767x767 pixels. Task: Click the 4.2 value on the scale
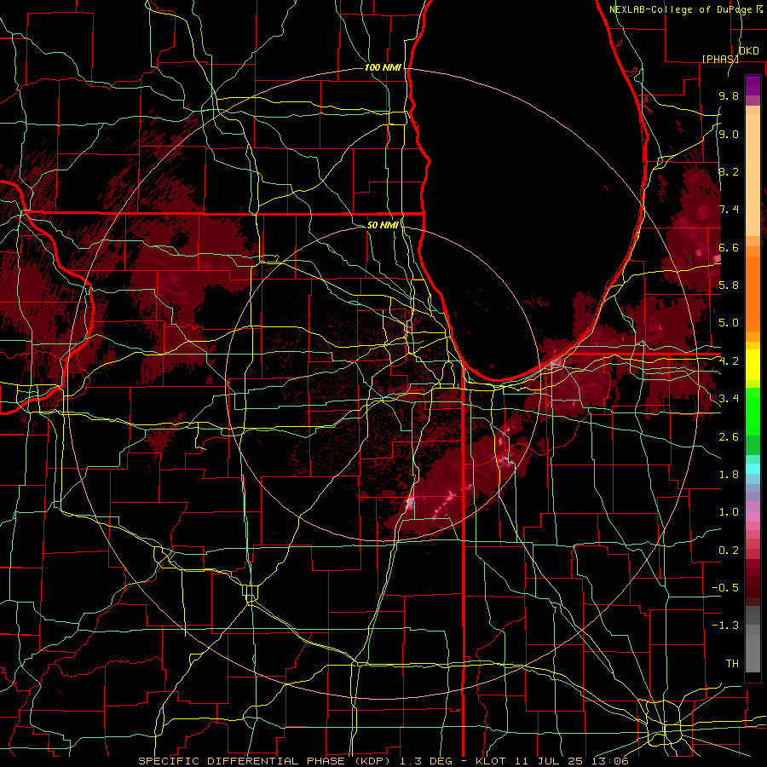[729, 361]
